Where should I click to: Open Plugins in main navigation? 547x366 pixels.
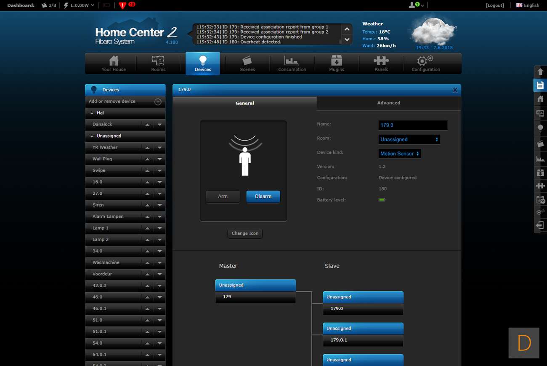click(x=337, y=64)
